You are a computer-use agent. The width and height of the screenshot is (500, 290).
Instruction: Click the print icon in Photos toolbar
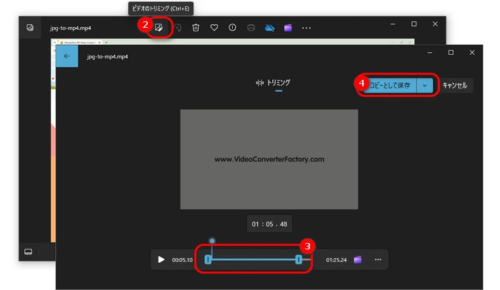pos(251,28)
